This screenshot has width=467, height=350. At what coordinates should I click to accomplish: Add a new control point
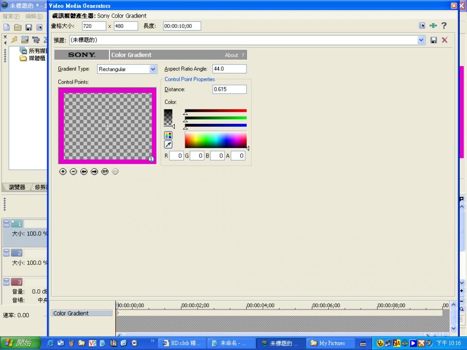[x=63, y=172]
